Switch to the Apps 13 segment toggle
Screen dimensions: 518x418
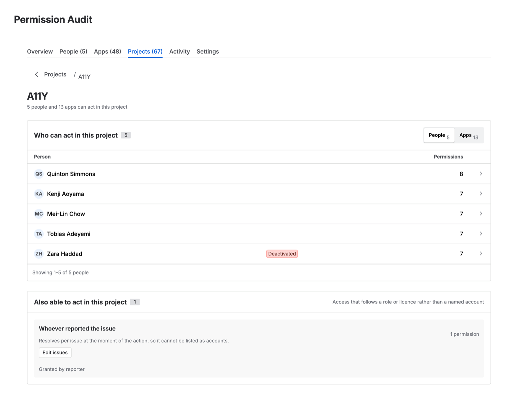(x=469, y=135)
